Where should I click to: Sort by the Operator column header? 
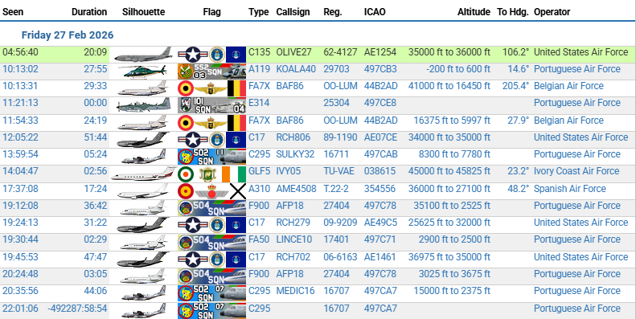(x=552, y=12)
